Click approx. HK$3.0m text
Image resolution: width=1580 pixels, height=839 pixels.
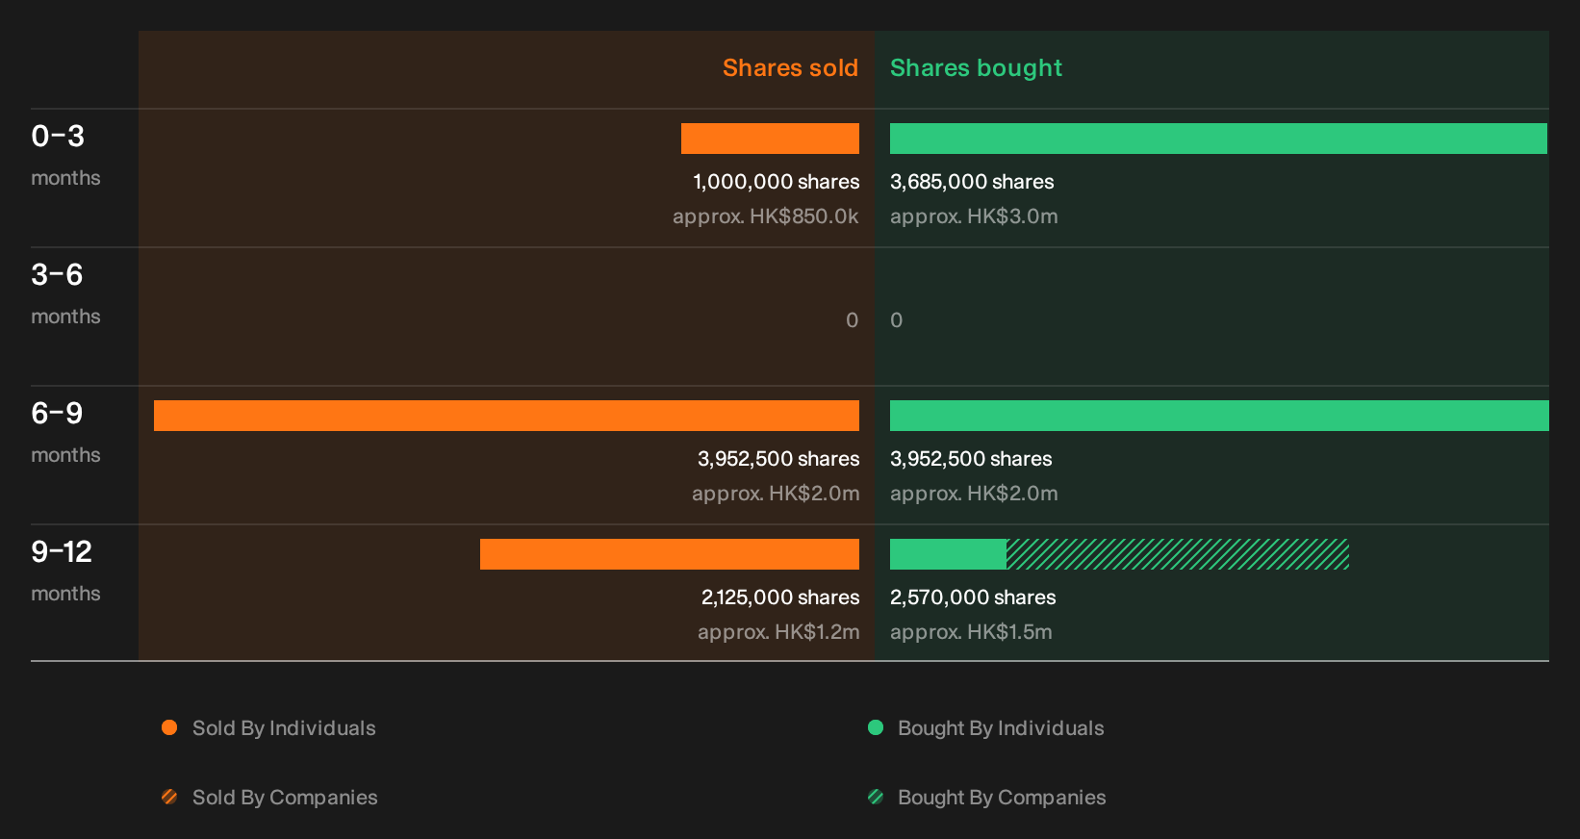click(x=974, y=216)
